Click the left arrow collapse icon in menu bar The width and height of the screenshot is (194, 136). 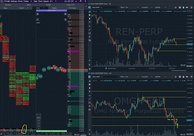coord(31,1)
